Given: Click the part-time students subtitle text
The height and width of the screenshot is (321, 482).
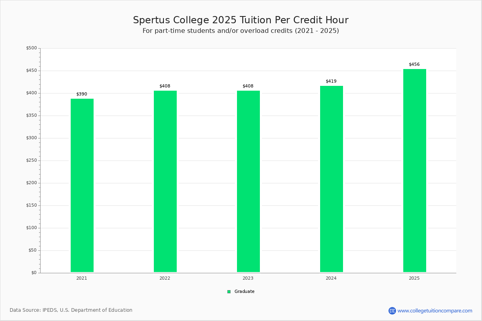Looking at the screenshot, I should click(x=241, y=31).
